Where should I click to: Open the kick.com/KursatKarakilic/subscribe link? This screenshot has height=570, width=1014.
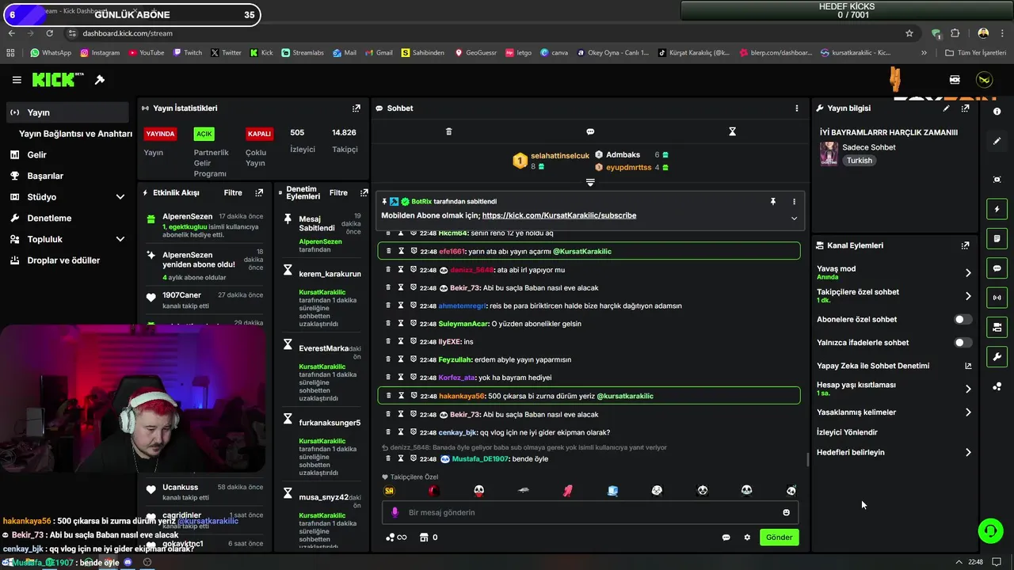(558, 215)
